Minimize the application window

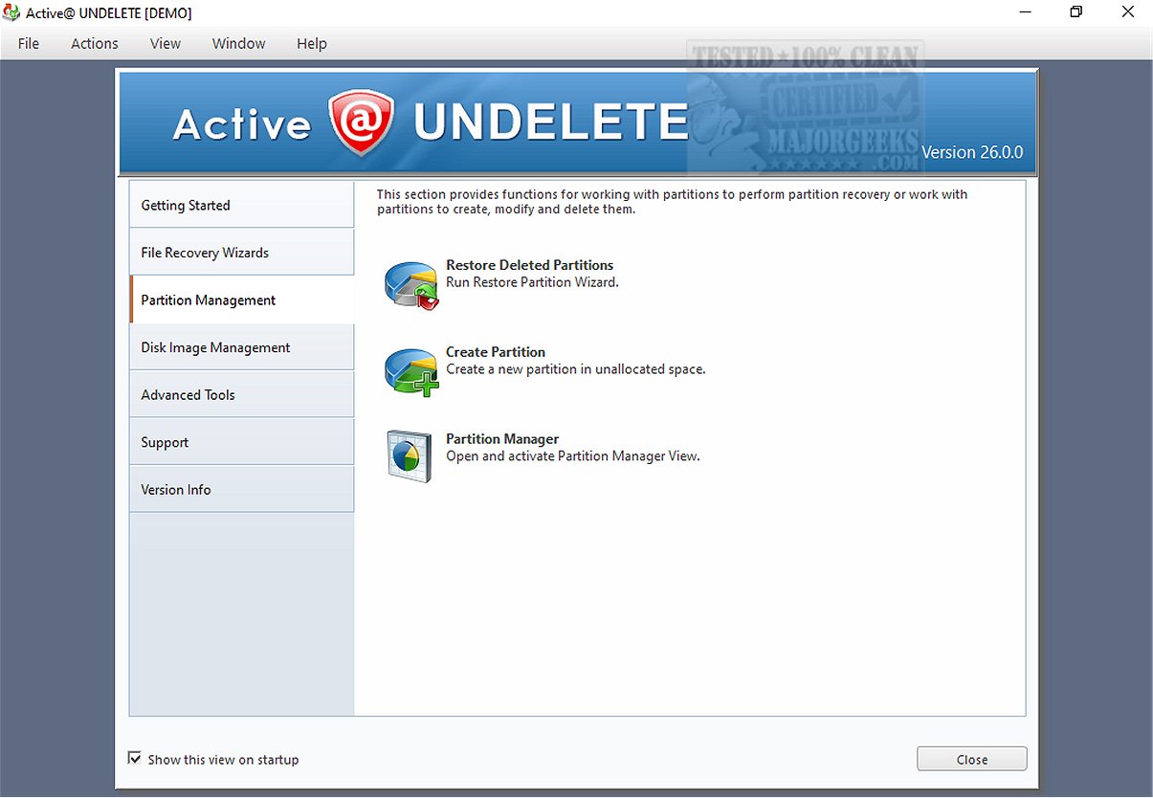1026,12
